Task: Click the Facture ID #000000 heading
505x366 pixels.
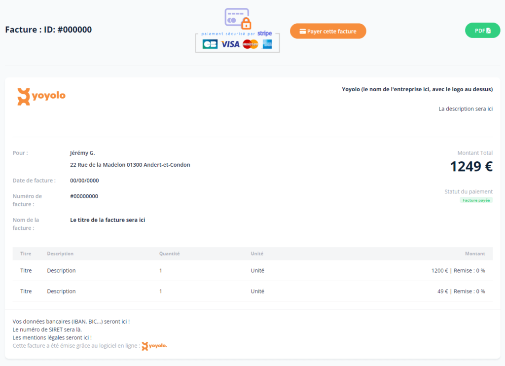Action: click(x=48, y=30)
